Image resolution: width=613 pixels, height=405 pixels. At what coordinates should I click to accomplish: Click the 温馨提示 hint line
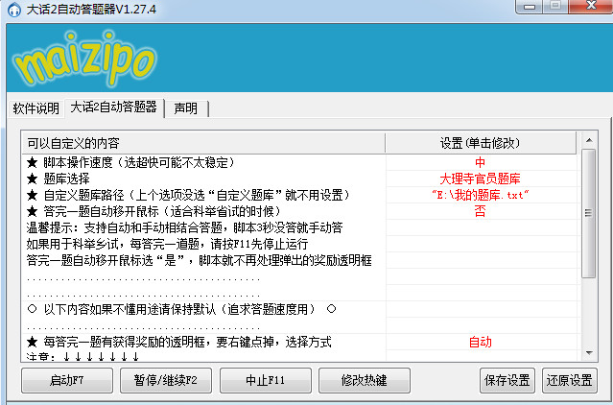click(x=184, y=227)
